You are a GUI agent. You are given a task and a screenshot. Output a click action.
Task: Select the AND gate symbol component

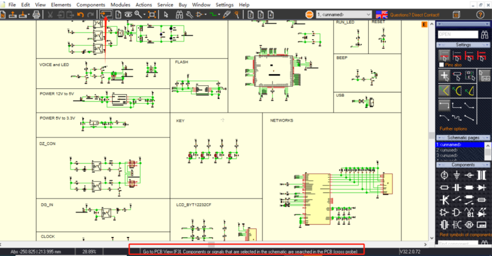point(456,212)
